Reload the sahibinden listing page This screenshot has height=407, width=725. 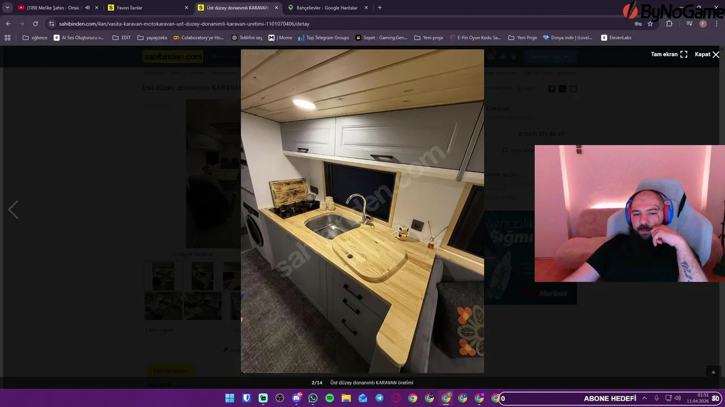tap(35, 24)
